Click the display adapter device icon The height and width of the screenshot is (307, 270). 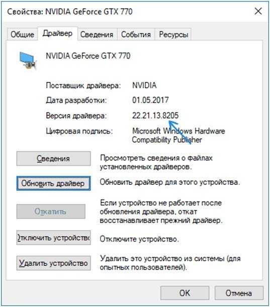(x=28, y=61)
